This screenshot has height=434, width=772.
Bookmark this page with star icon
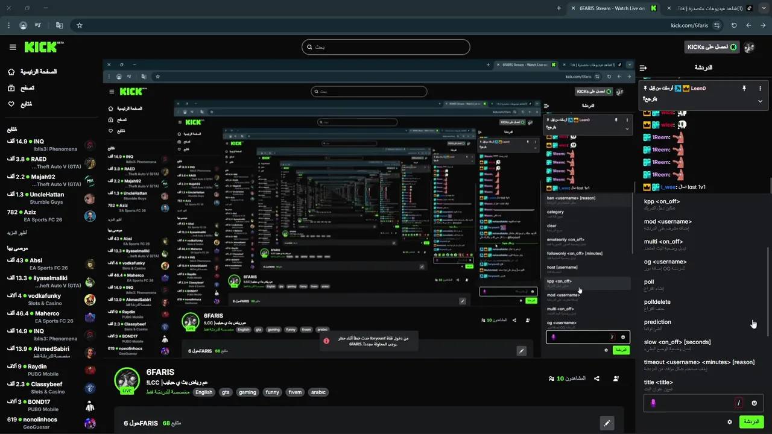tap(79, 25)
